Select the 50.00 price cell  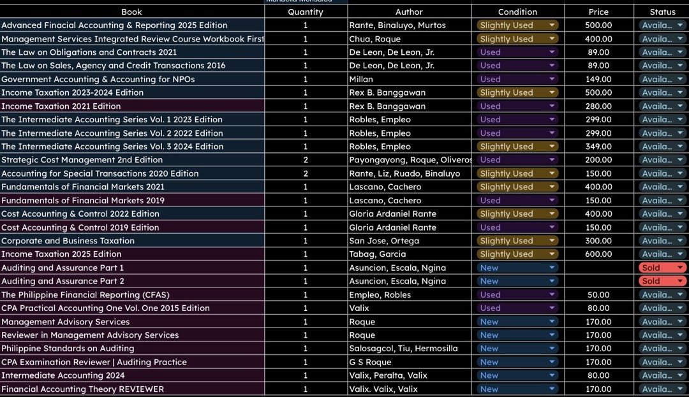tap(599, 295)
